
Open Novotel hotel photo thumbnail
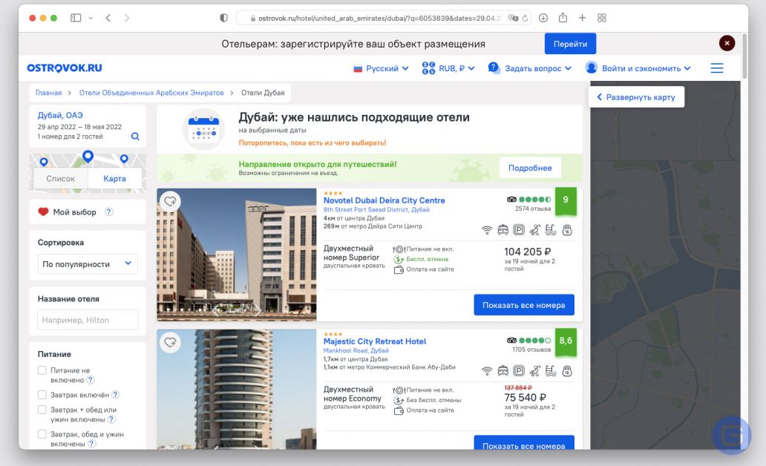237,255
